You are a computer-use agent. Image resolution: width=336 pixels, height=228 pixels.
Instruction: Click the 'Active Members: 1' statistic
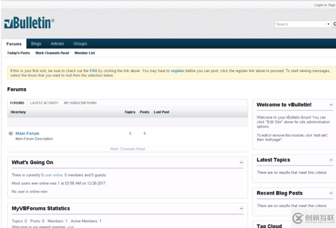point(86,221)
